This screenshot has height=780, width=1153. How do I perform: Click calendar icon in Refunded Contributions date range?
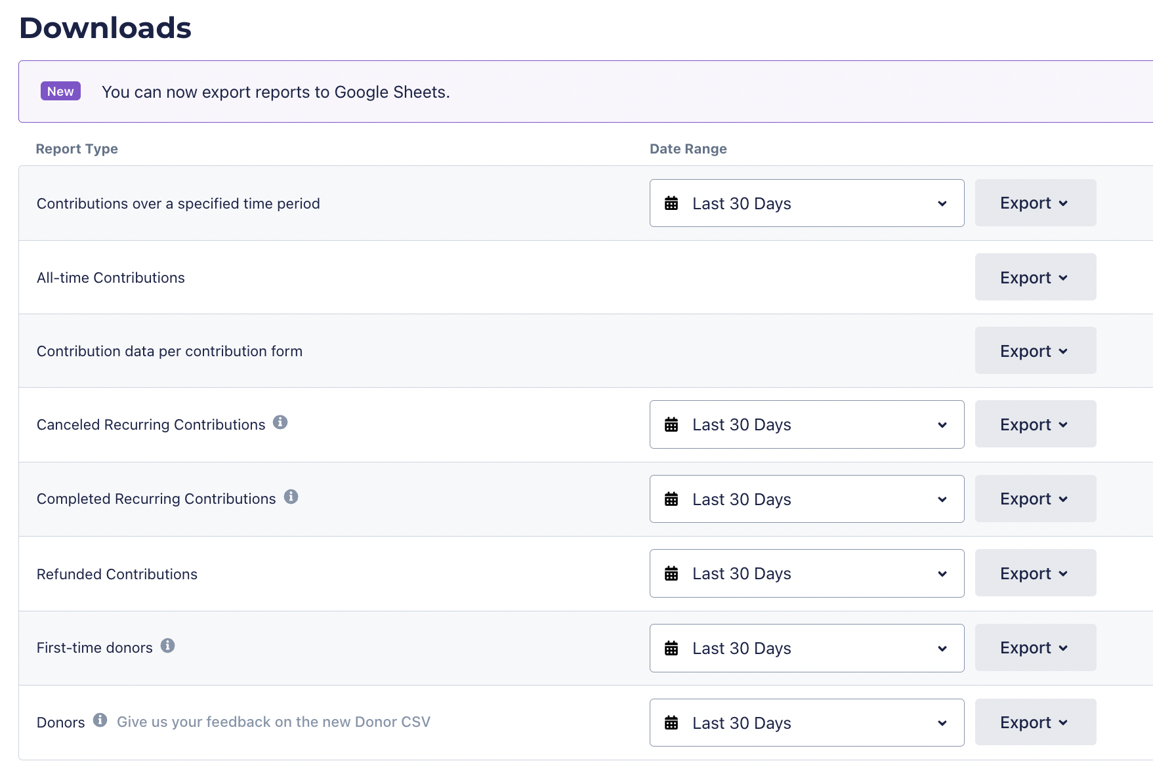(671, 574)
